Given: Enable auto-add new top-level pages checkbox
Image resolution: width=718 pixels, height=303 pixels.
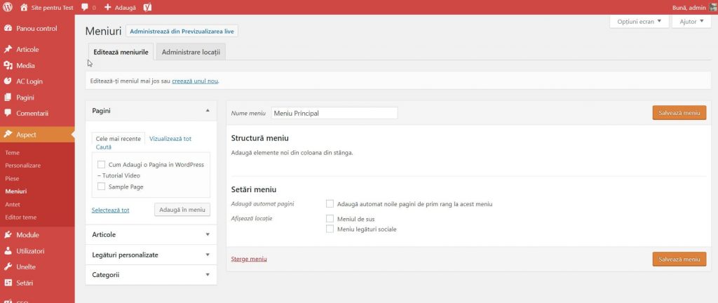Looking at the screenshot, I should (330, 204).
